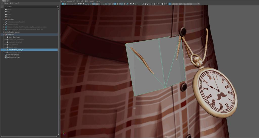
Task: Toggle the grid display icon in viewport toolbar
Action: (x=94, y=4)
